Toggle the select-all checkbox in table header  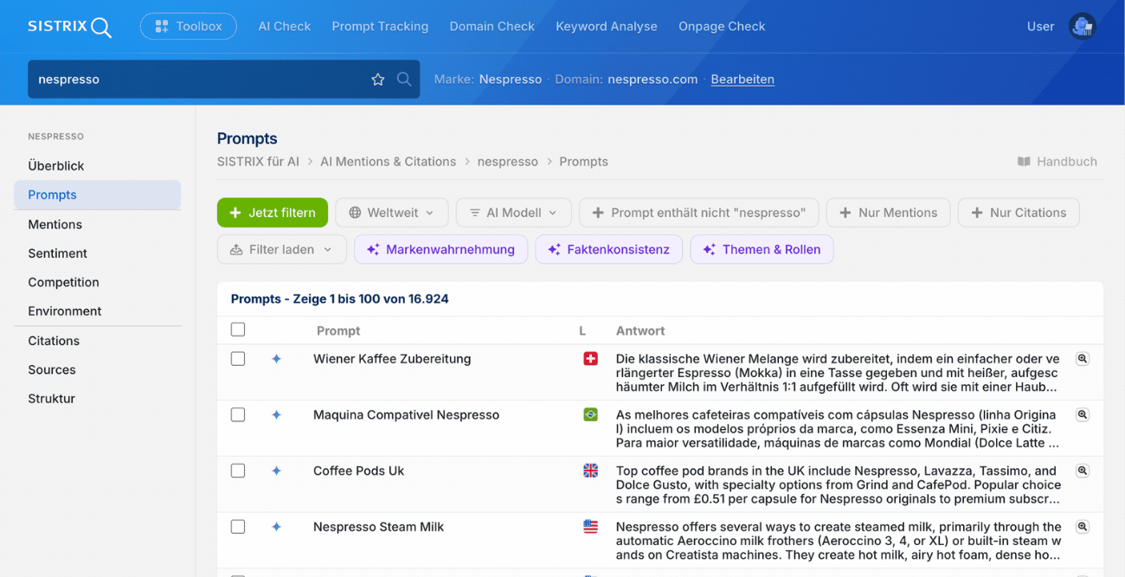pos(238,330)
